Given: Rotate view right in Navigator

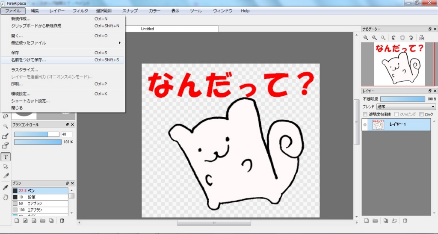Looking at the screenshot, I should tap(411, 38).
